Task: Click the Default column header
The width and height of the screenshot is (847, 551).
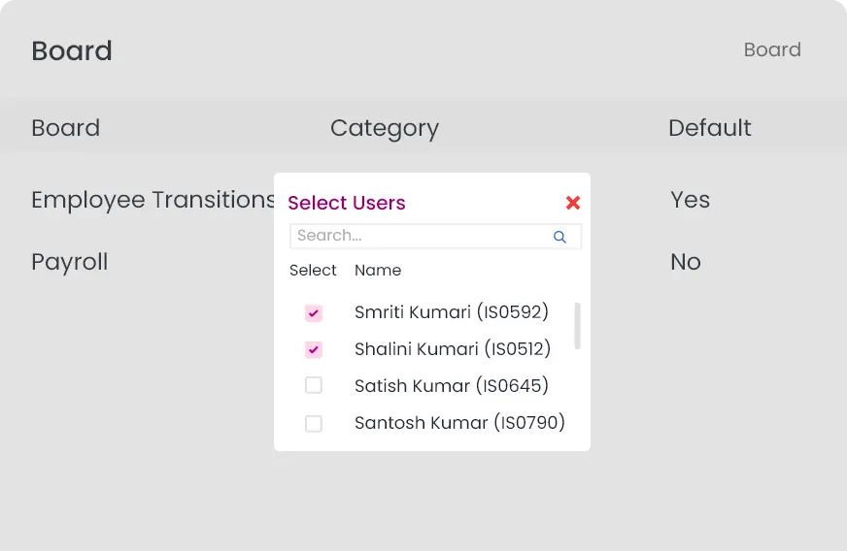Action: [x=709, y=128]
